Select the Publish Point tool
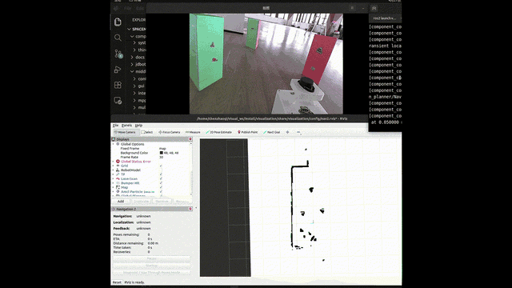The height and width of the screenshot is (288, 512). 247,132
